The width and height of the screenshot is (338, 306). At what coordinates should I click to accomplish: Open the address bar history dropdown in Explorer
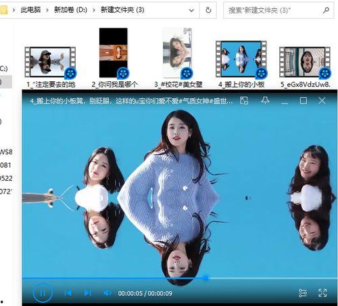191,10
